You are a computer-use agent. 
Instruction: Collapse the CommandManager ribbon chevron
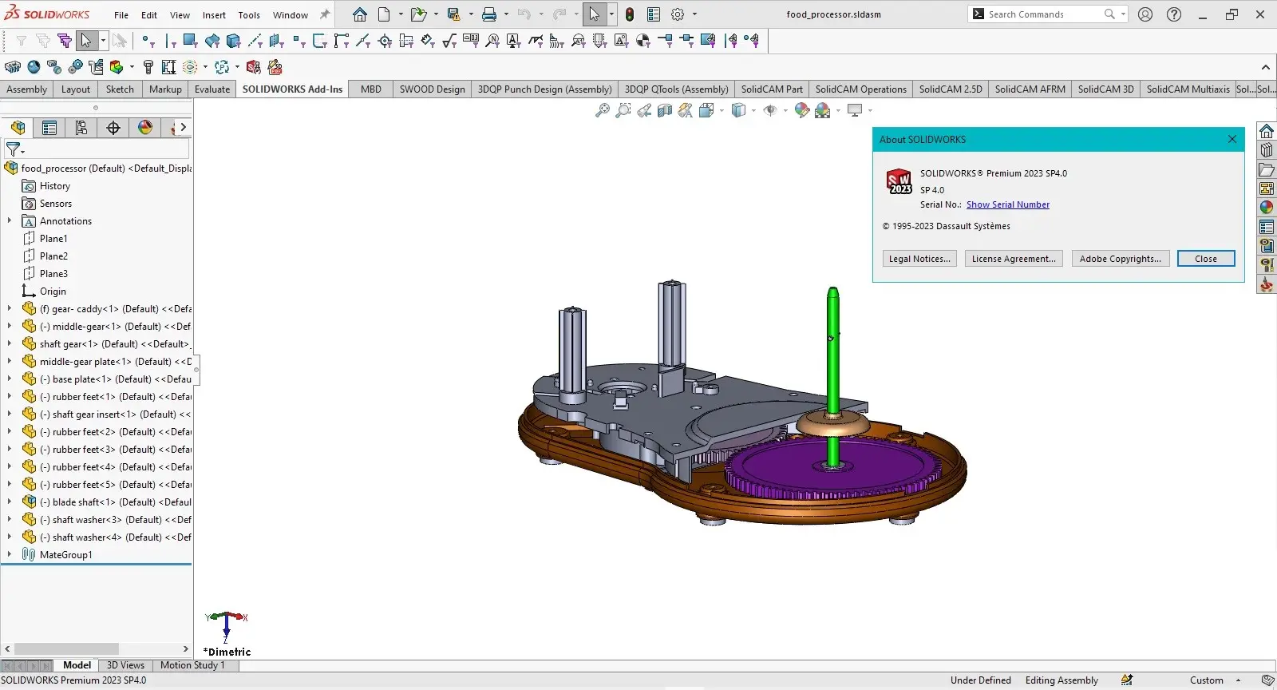[x=1265, y=68]
